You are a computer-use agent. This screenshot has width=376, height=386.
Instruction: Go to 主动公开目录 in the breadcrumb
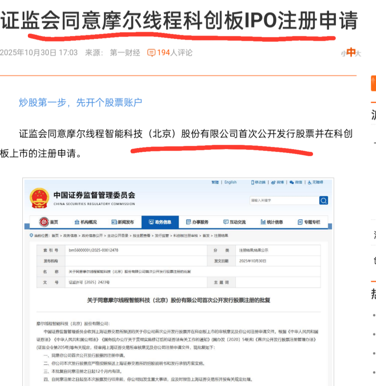(118, 236)
